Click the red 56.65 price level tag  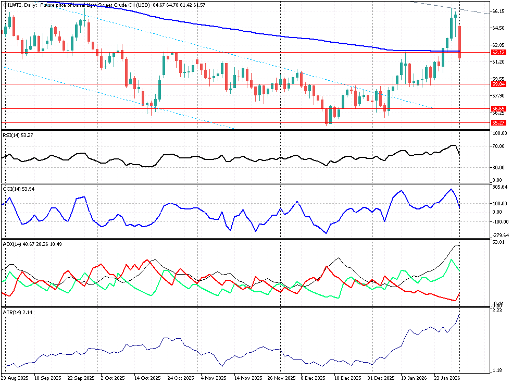tap(498, 109)
